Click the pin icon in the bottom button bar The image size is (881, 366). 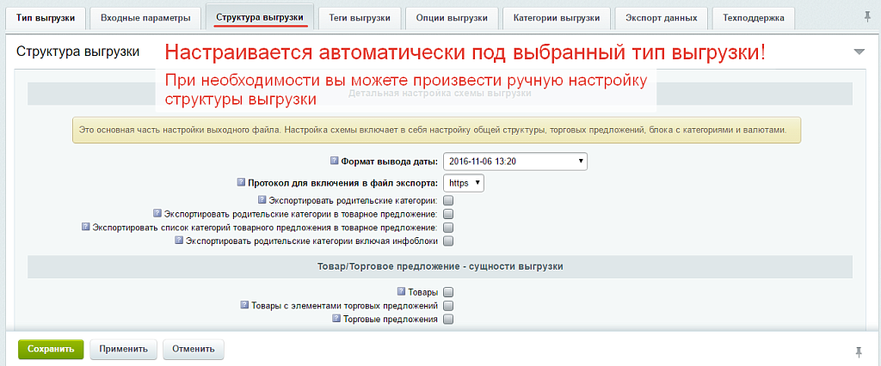click(859, 351)
